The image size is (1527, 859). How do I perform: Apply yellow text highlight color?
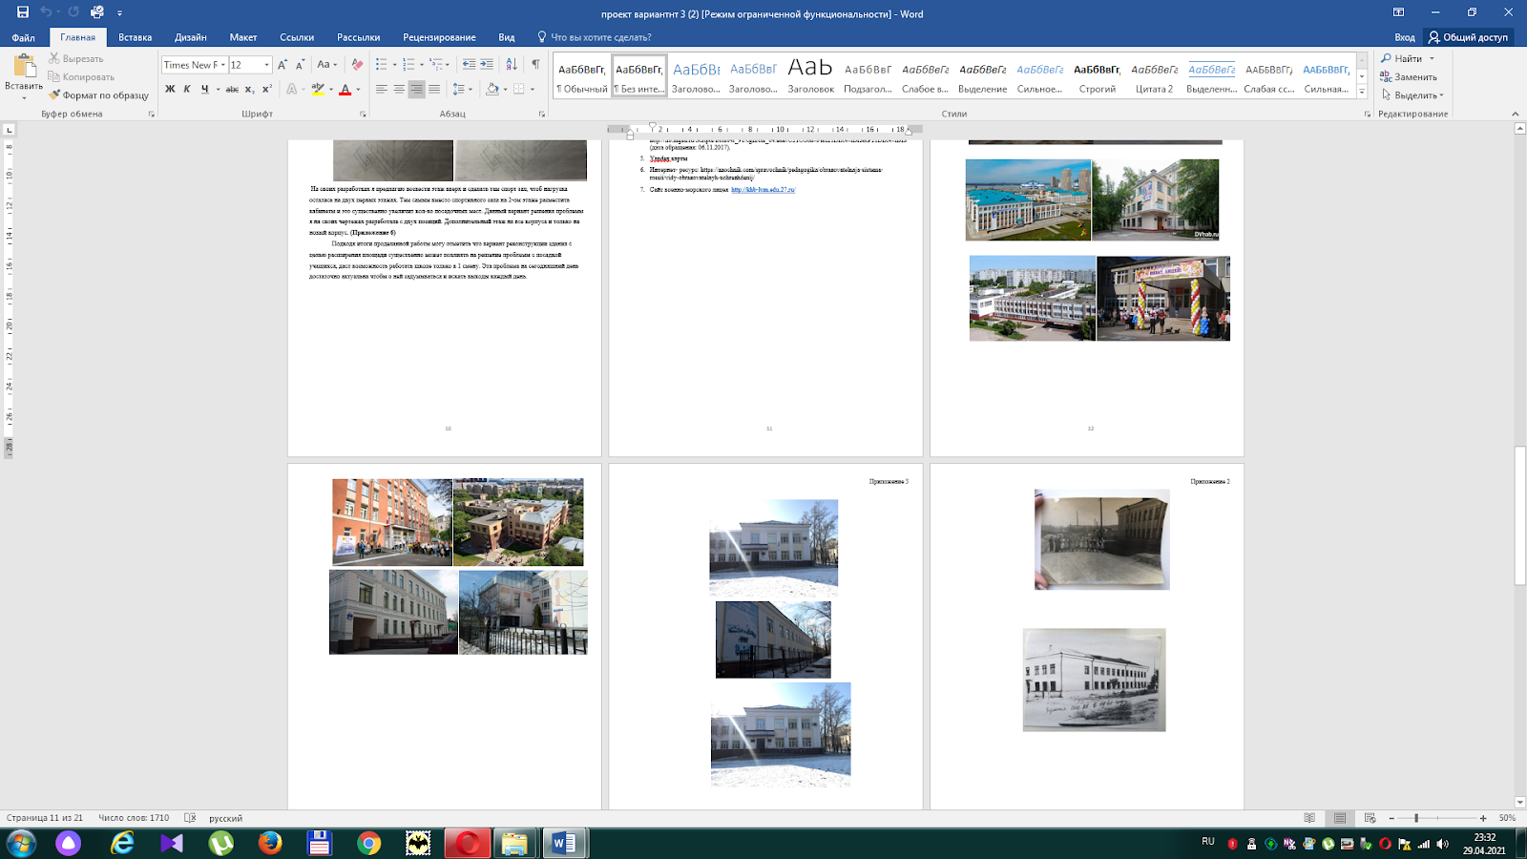[x=318, y=89]
